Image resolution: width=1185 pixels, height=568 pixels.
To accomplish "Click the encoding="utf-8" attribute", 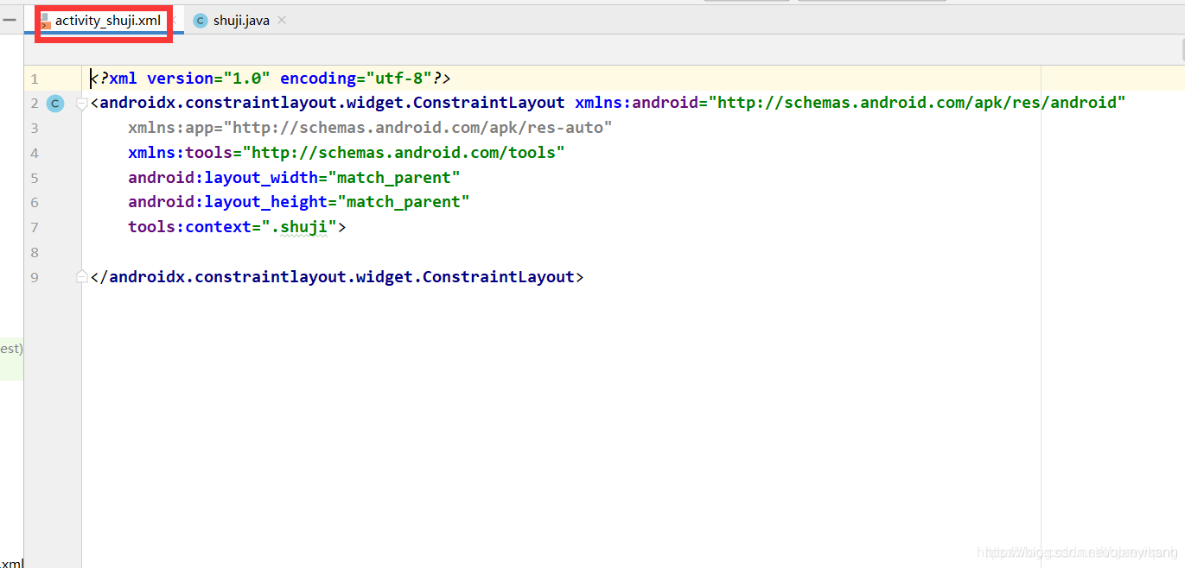I will coord(356,79).
